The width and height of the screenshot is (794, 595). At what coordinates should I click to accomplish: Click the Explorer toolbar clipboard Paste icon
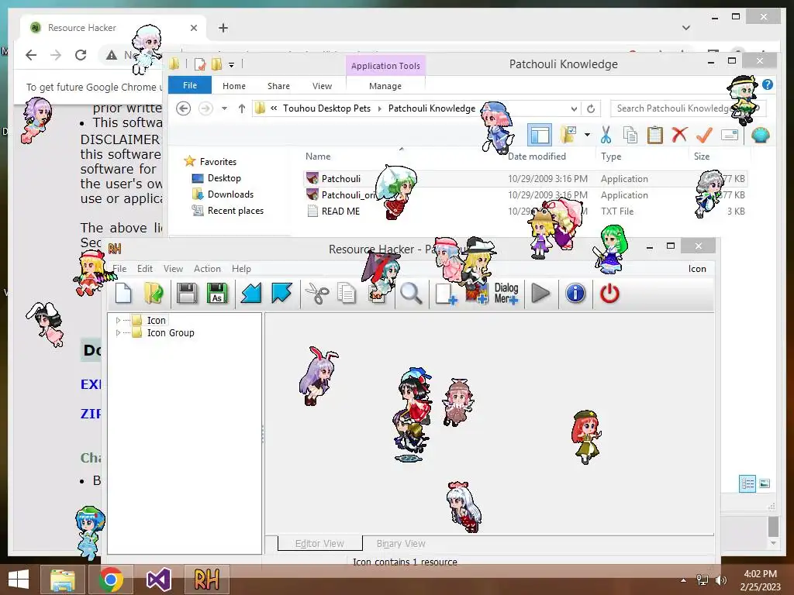point(654,135)
